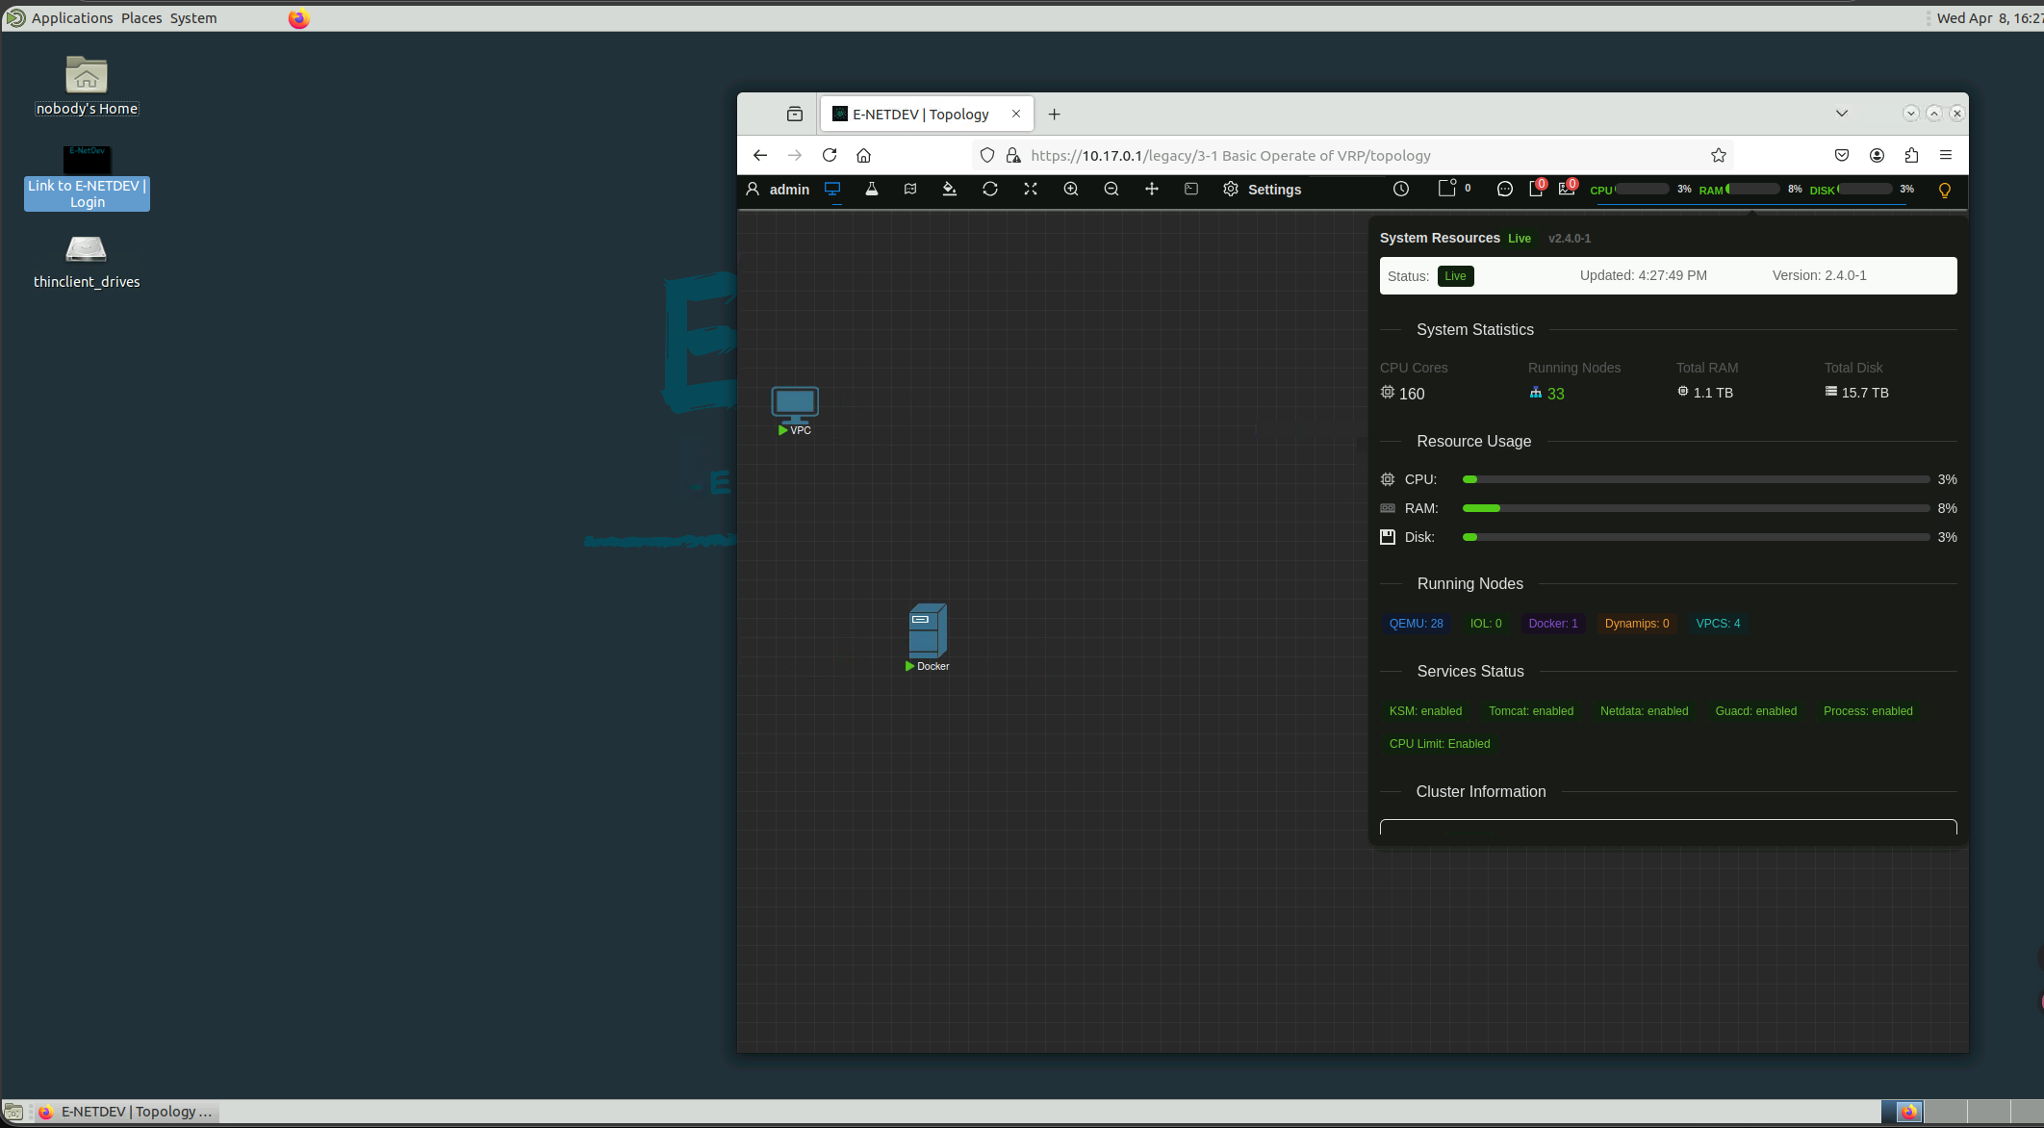
Task: Click the admin user icon
Action: (754, 190)
